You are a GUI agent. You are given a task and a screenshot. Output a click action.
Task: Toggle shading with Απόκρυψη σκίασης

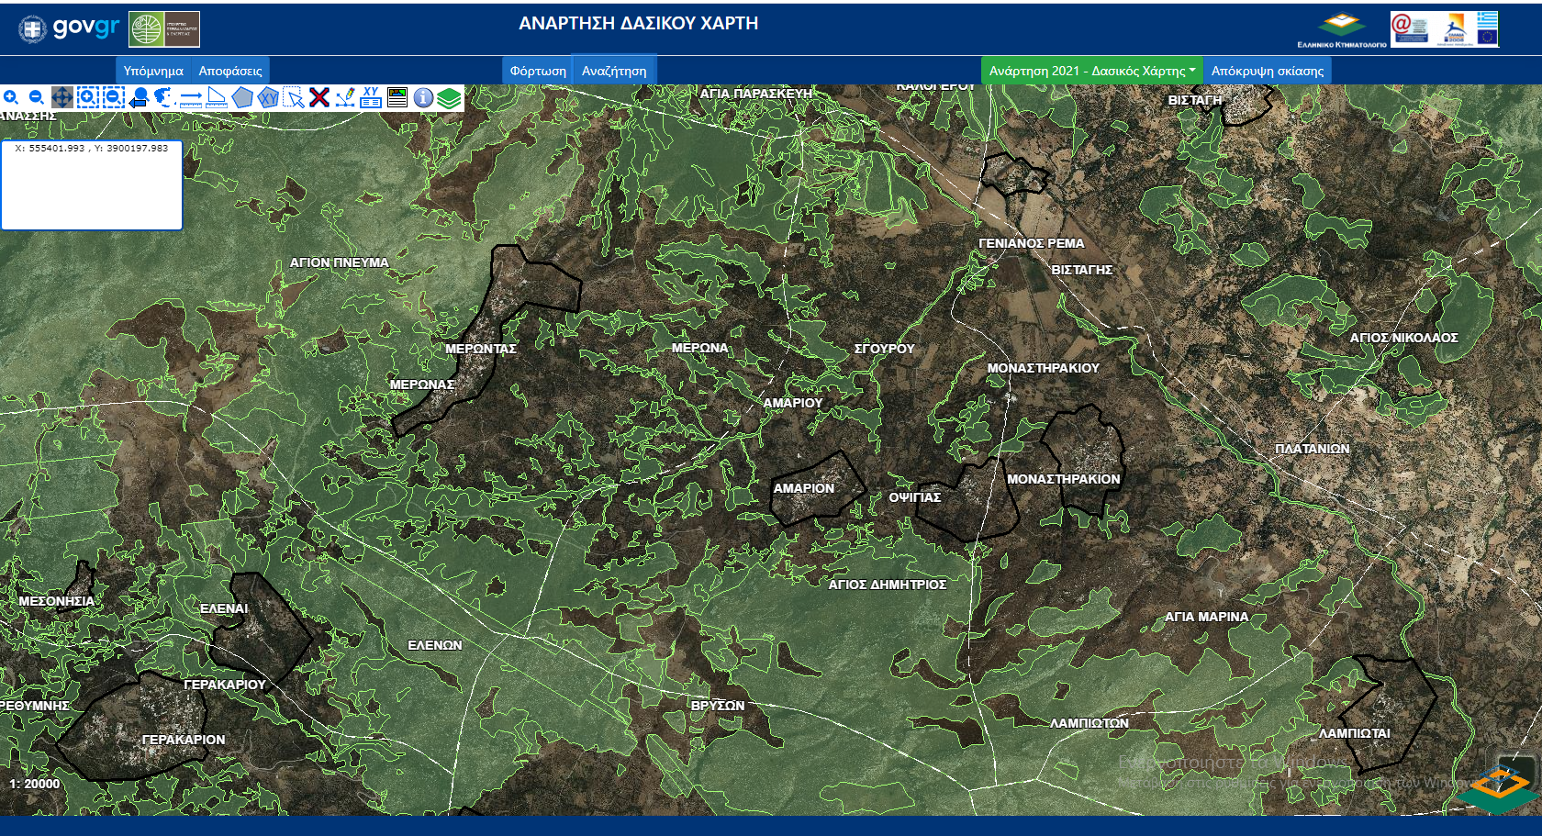pyautogui.click(x=1267, y=71)
